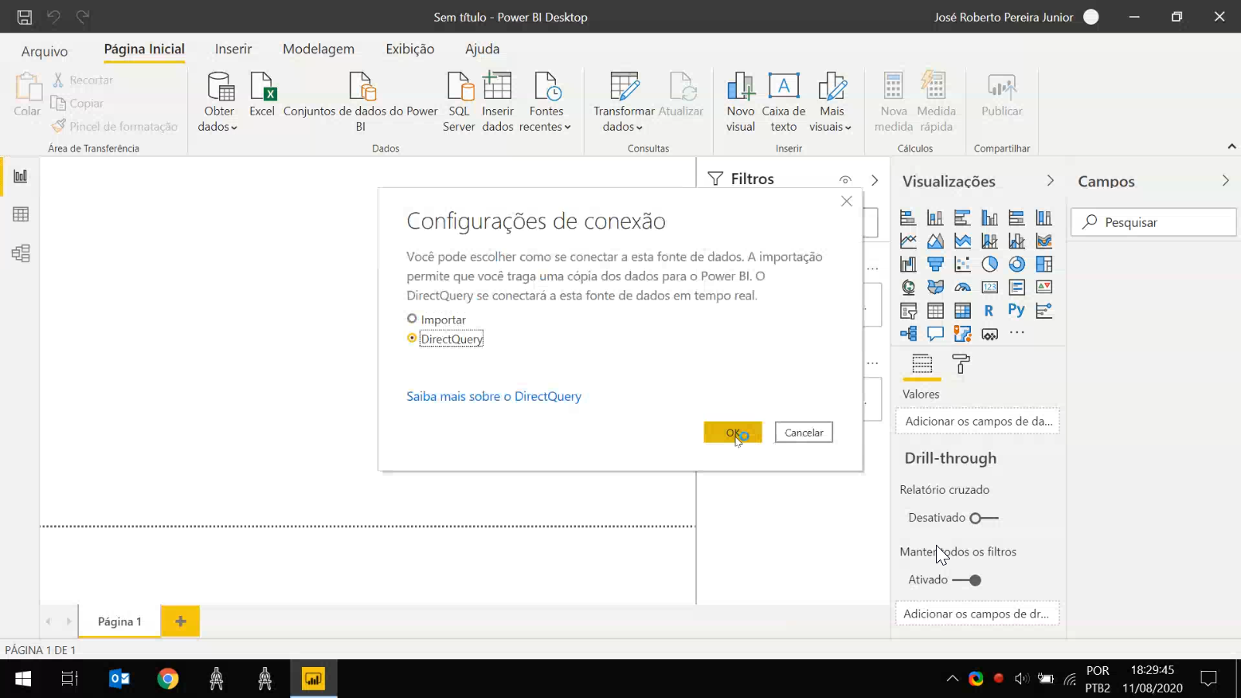Select the globe map visual

pos(908,287)
